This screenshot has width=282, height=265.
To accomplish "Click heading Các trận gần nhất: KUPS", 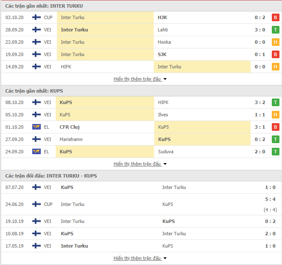I will point(34,91).
